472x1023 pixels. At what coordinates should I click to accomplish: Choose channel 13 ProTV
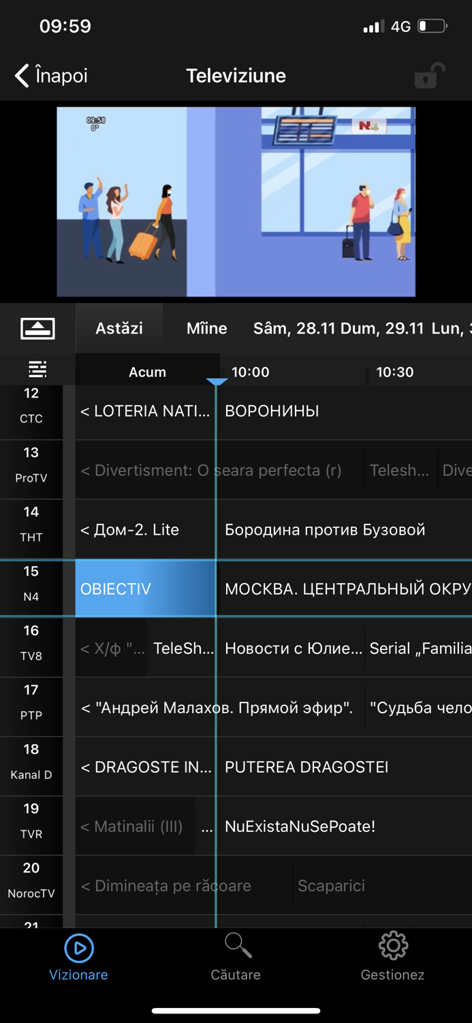click(x=31, y=469)
